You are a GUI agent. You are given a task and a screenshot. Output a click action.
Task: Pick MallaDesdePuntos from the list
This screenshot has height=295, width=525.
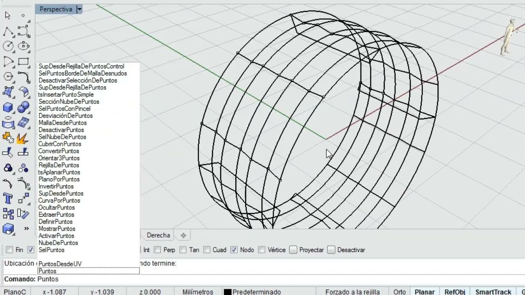click(x=62, y=123)
